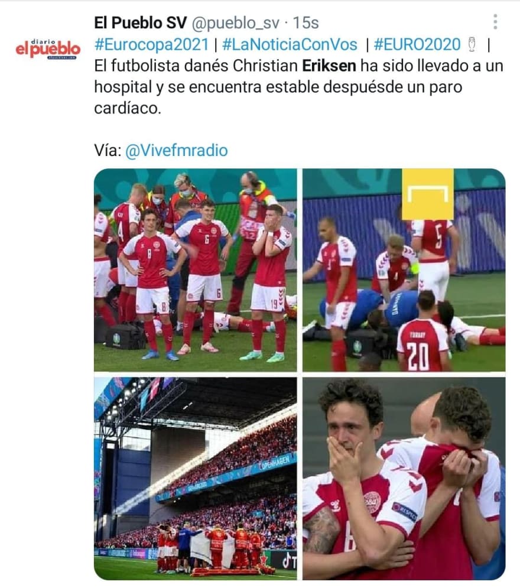
Task: Click the El Pueblo profile avatar logo
Action: [48, 48]
